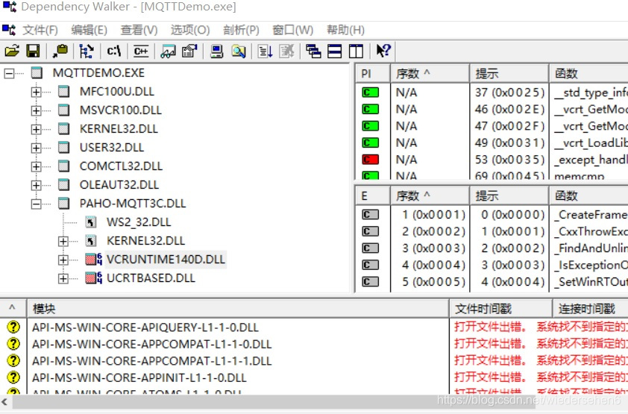Screen dimensions: 628x414
Task: Click the yellow question icon for API-MS-WIN-CORE-APIQUERY-L1-1-0.DLL
Action: point(13,327)
